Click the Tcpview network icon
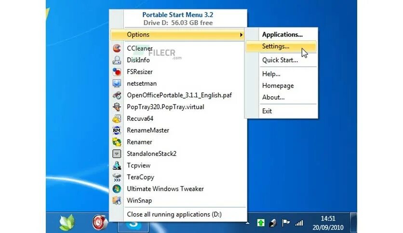 coord(117,166)
